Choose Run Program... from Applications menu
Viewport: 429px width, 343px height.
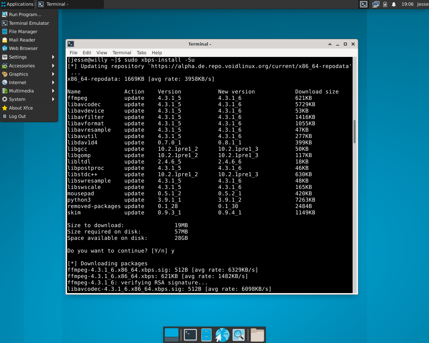(29, 14)
